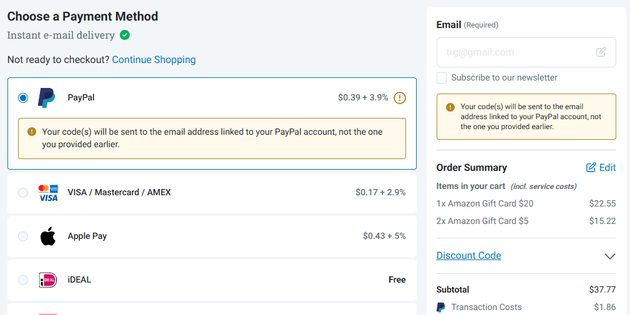630x315 pixels.
Task: Enable Subscribe to our newsletter checkbox
Action: click(442, 78)
